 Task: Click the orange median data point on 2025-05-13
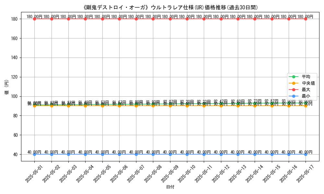coord(238,106)
